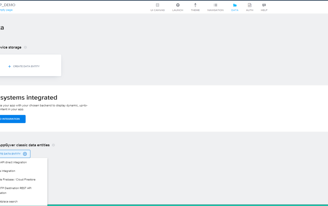Click the info icon next to device storage

point(25,47)
